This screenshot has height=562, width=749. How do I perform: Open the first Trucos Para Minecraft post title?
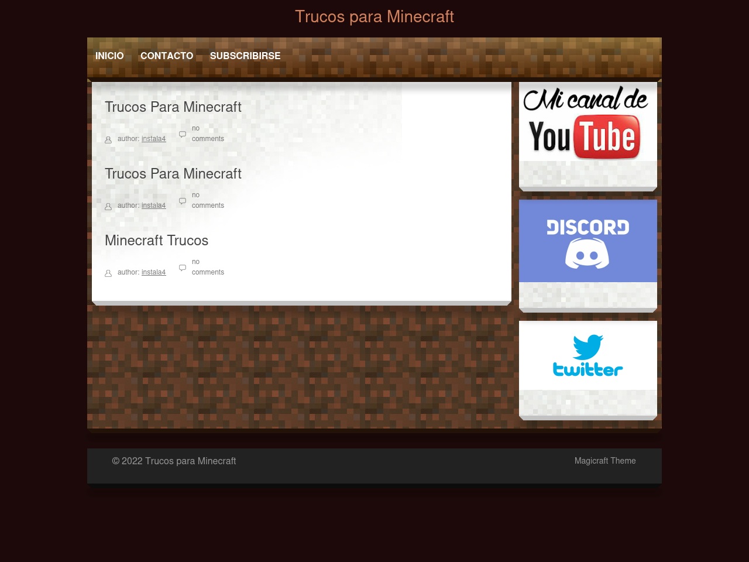coord(173,107)
